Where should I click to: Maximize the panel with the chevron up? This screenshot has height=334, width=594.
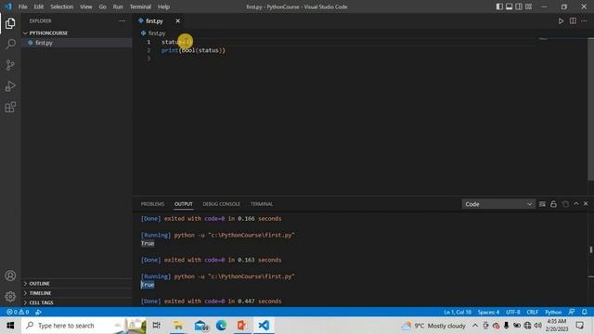(575, 204)
